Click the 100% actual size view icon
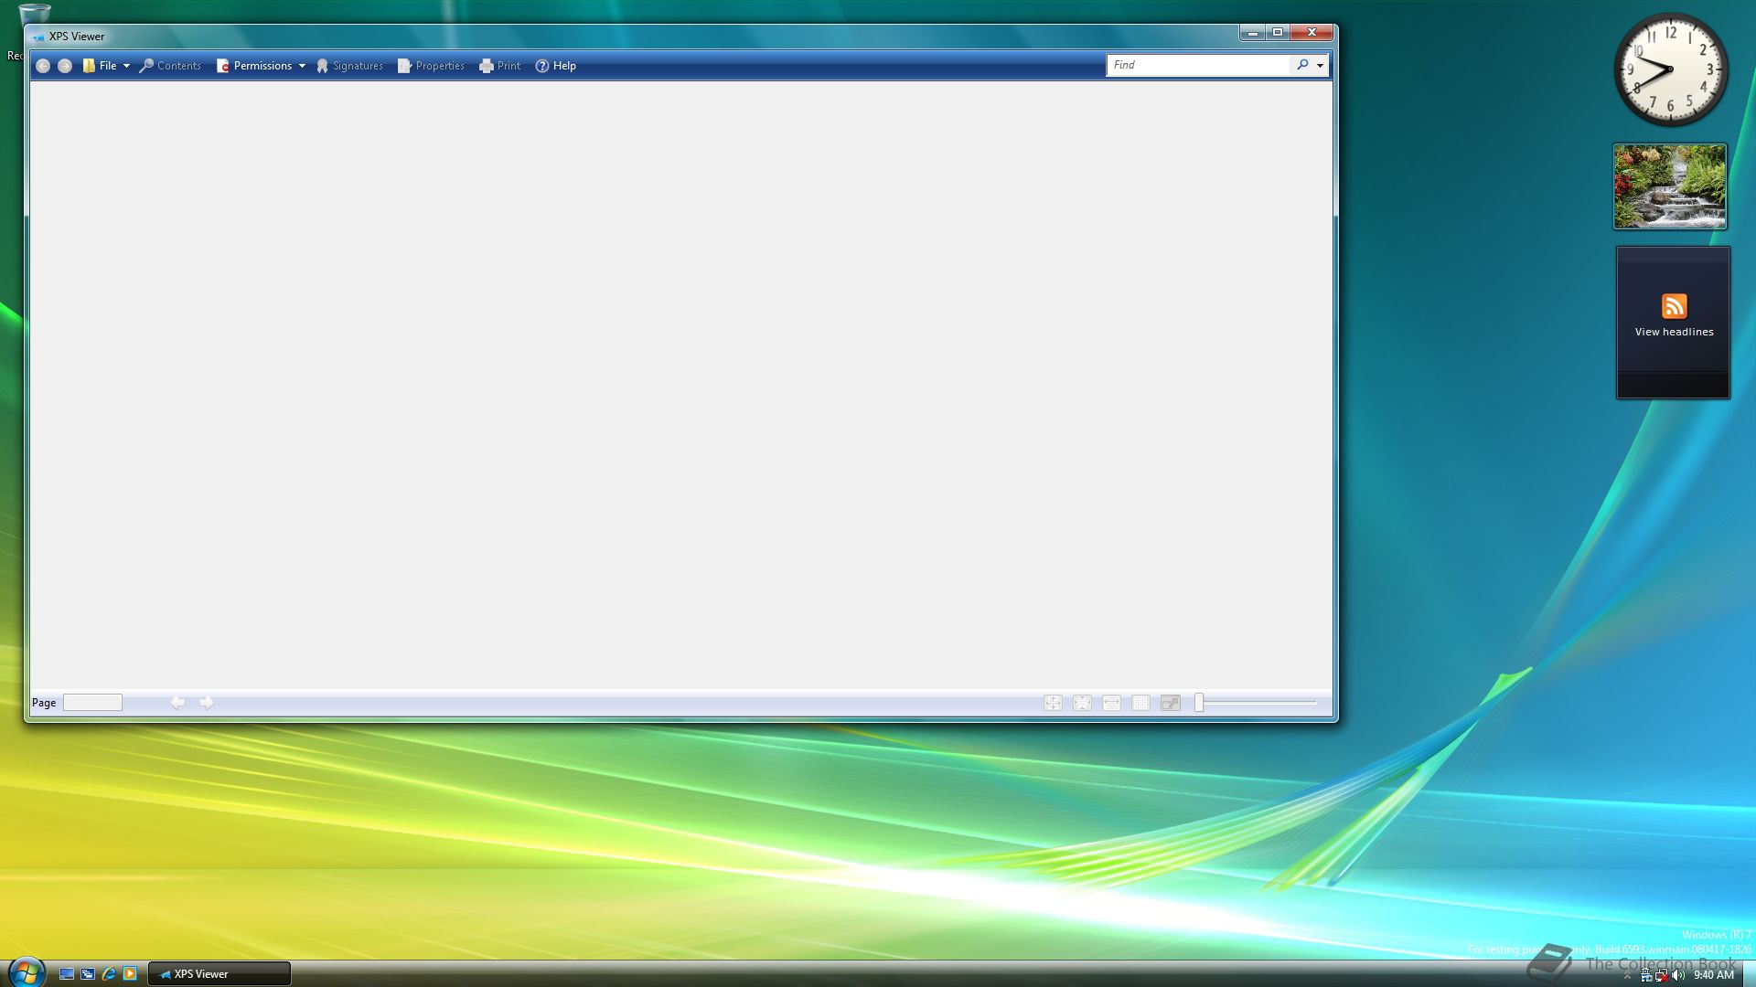Viewport: 1756px width, 987px height. click(1054, 703)
